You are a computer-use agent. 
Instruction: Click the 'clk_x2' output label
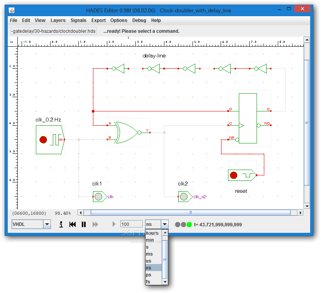[x=199, y=197]
